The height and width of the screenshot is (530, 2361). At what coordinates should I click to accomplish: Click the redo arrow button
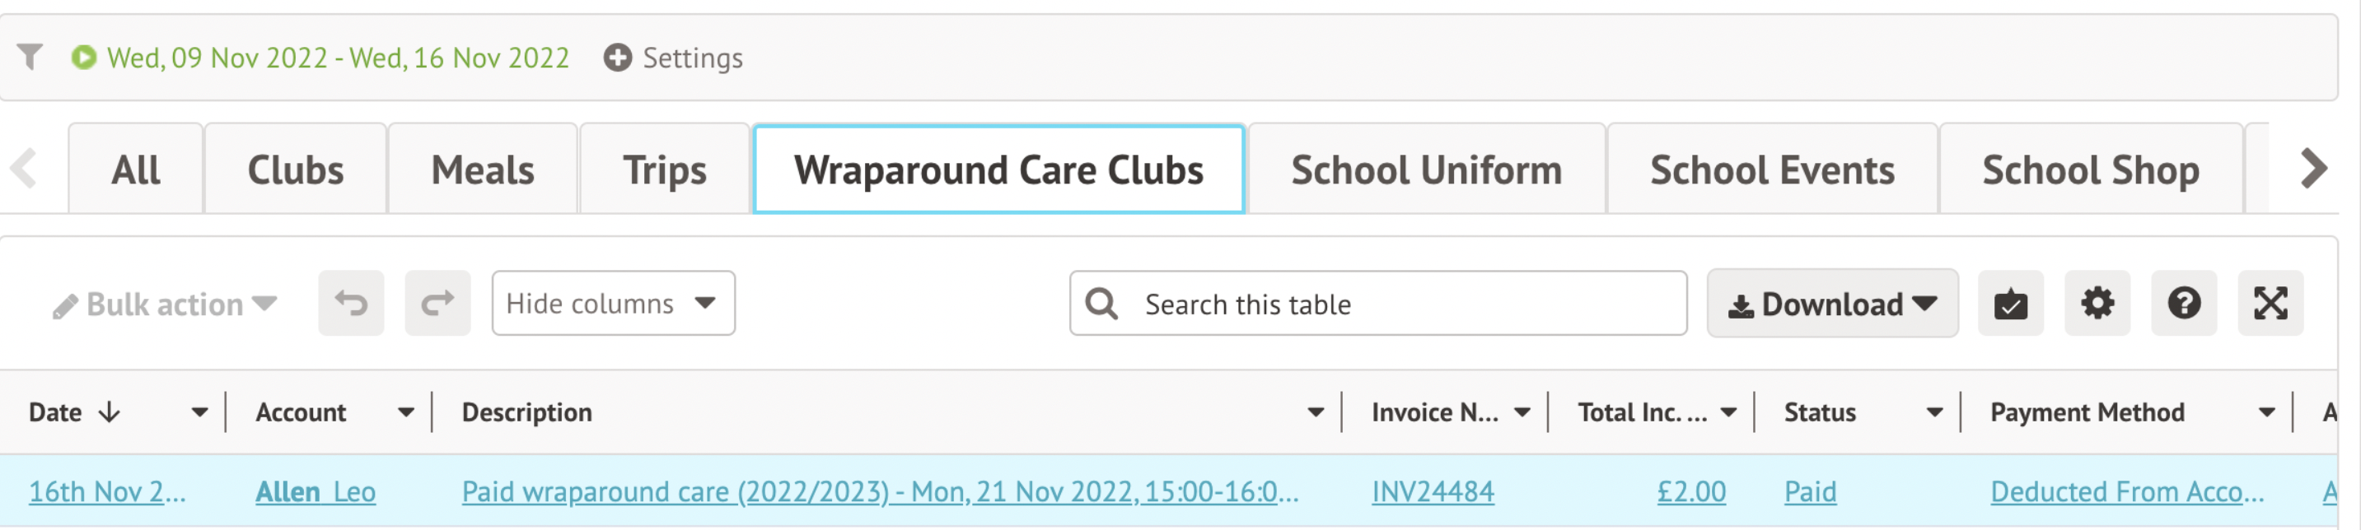[437, 303]
